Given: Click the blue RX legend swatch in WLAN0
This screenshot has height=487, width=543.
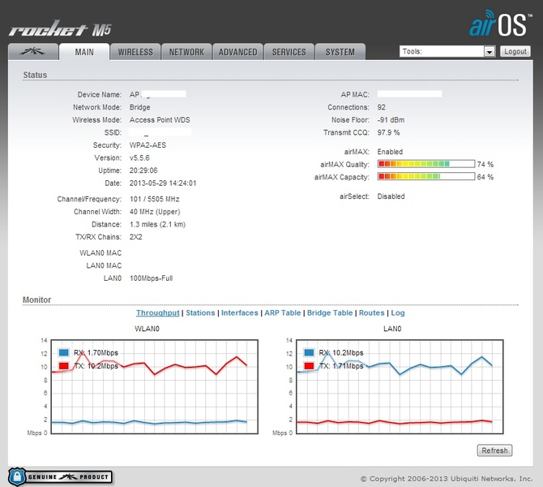Looking at the screenshot, I should [64, 352].
